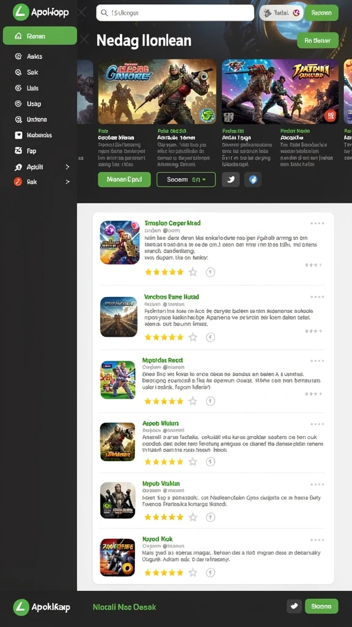352x627 pixels.
Task: Open the more-options dots for Tmsloo Ceper
Action: click(x=317, y=223)
